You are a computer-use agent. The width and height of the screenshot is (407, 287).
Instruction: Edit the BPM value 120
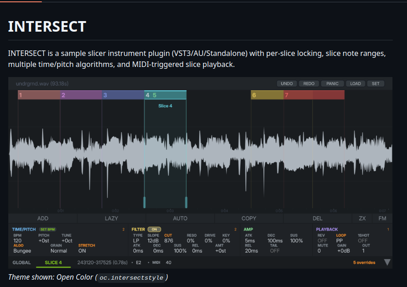17,241
